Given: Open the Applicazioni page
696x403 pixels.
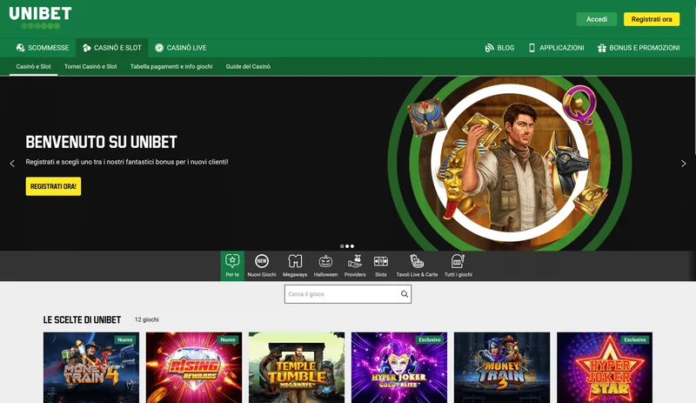Looking at the screenshot, I should [x=556, y=48].
